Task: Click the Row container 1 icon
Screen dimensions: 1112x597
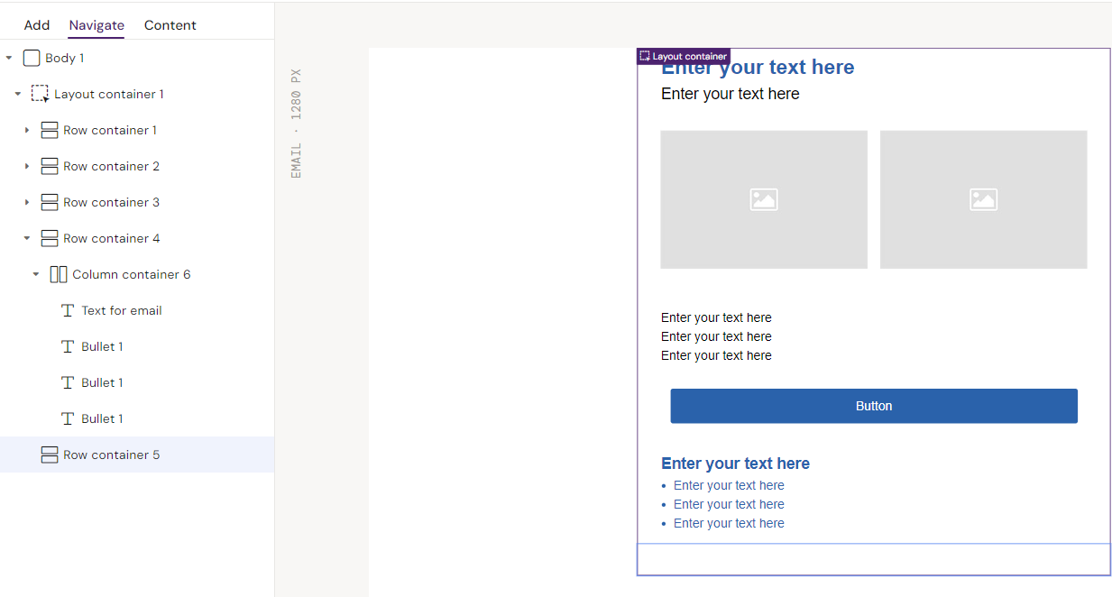Action: [x=50, y=130]
